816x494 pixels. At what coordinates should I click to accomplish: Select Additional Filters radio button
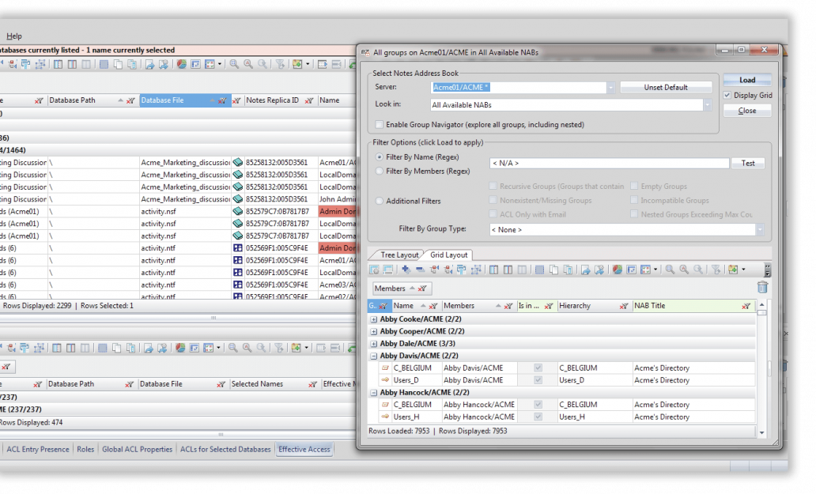pos(380,201)
